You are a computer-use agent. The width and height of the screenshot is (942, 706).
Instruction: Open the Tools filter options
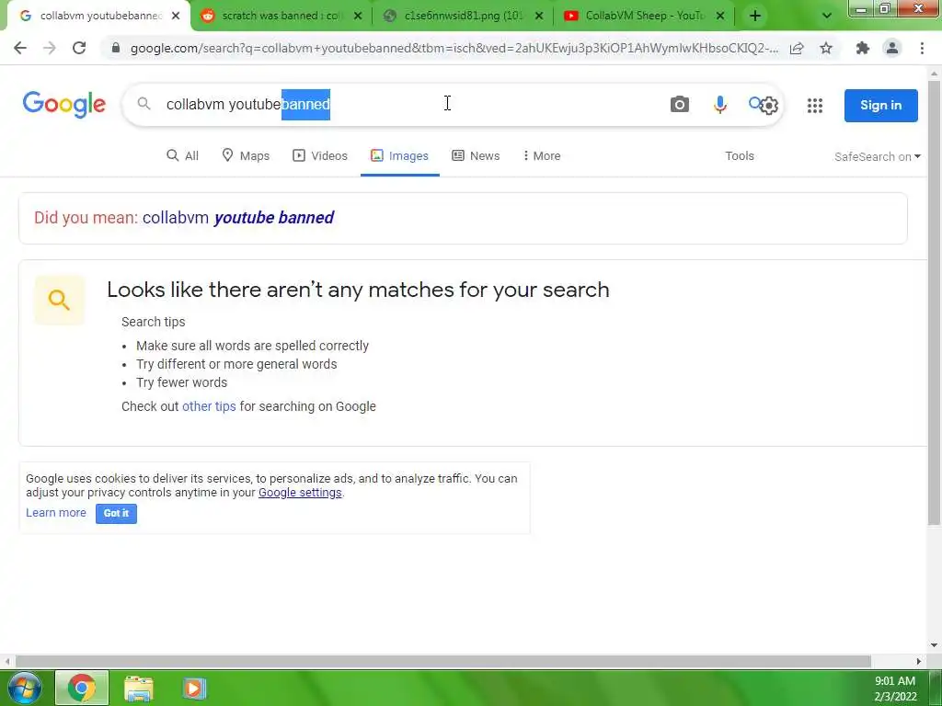pos(739,156)
